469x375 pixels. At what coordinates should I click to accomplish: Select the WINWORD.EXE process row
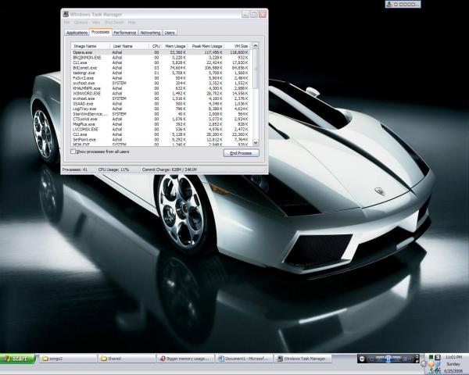(x=162, y=93)
